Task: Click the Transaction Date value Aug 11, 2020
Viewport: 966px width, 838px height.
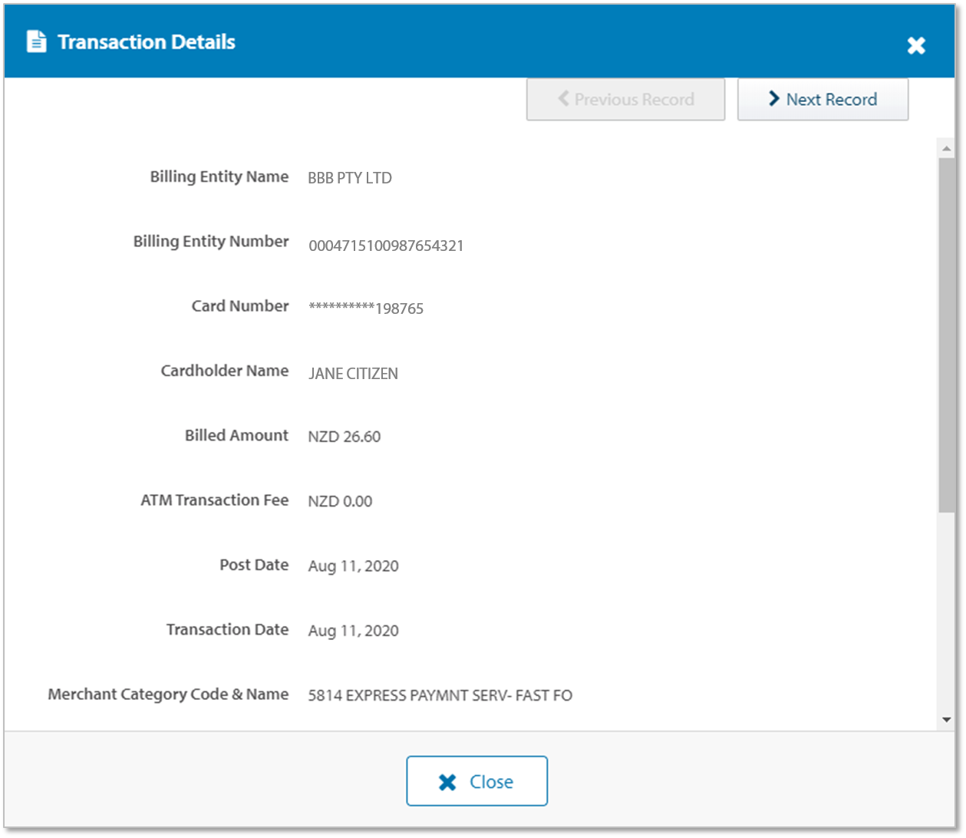Action: (x=353, y=631)
